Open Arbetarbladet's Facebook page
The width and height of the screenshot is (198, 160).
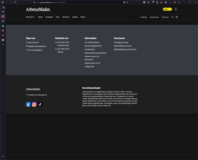pyautogui.click(x=28, y=104)
